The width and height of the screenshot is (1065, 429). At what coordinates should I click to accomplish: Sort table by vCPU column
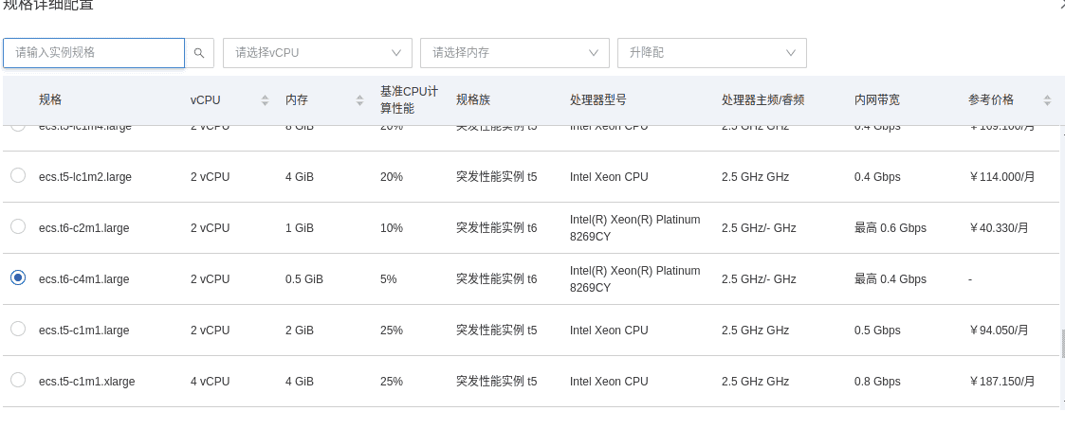265,100
